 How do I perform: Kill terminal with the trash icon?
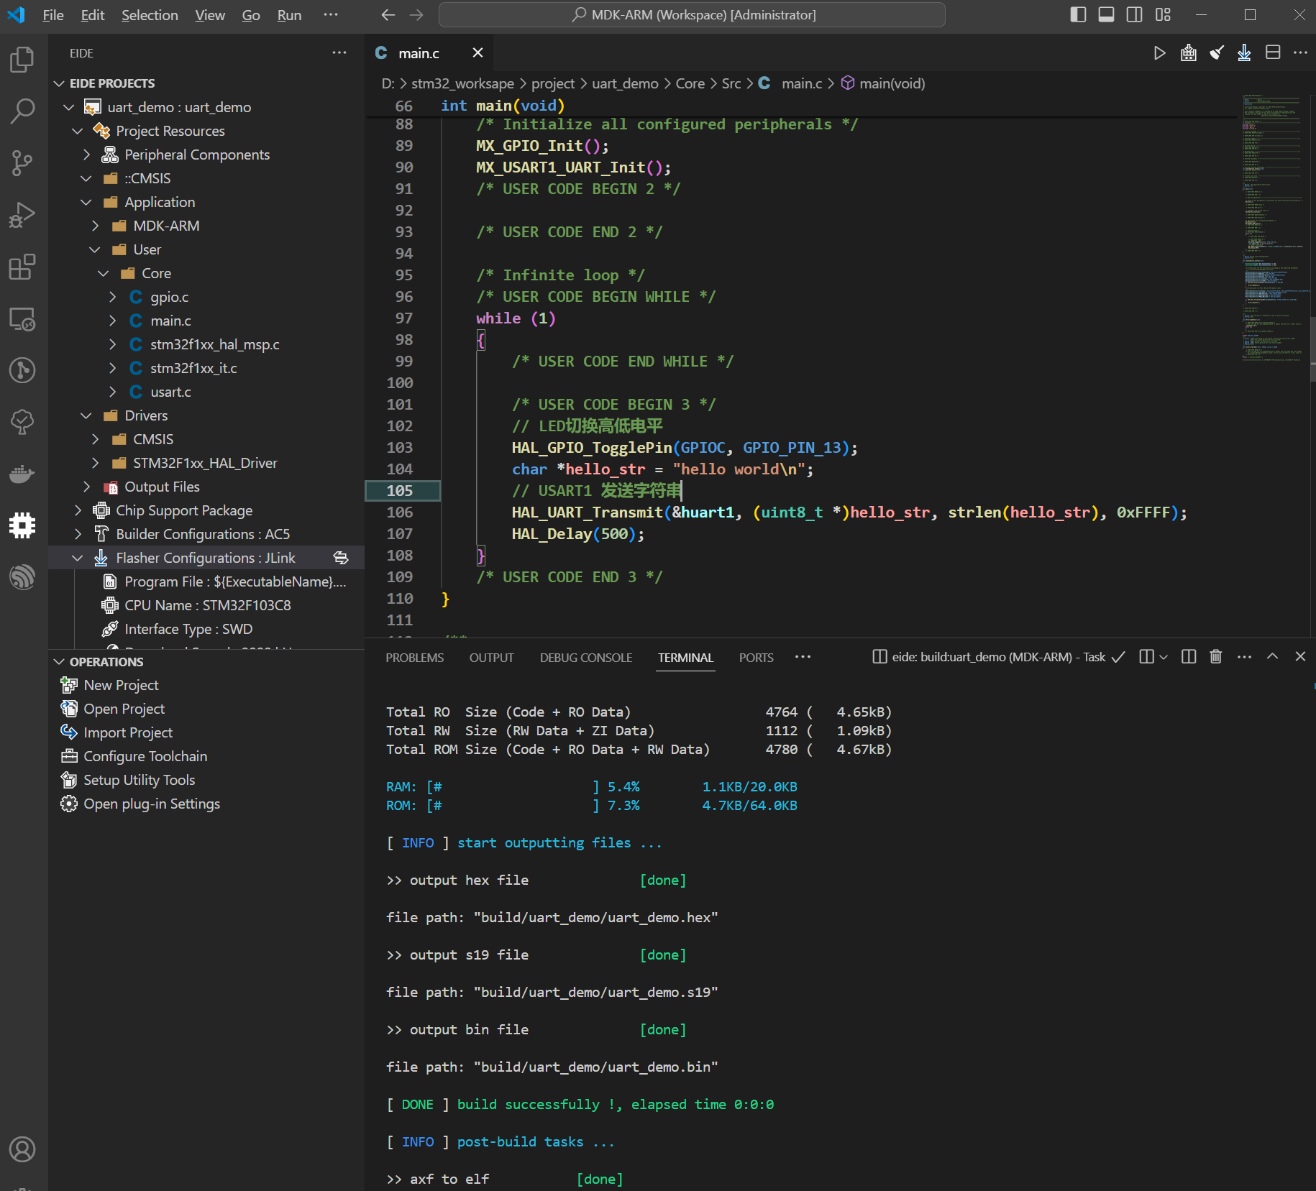pos(1215,657)
